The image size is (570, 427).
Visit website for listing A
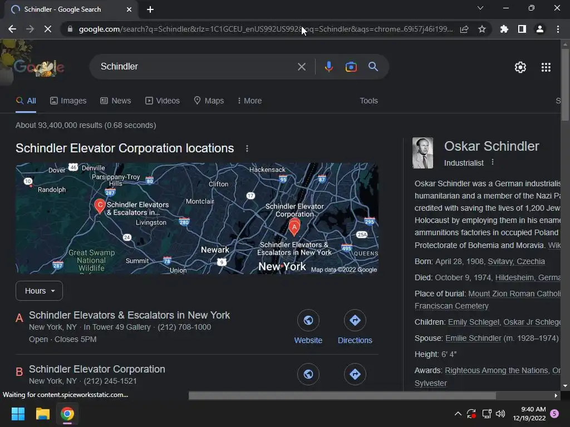308,327
